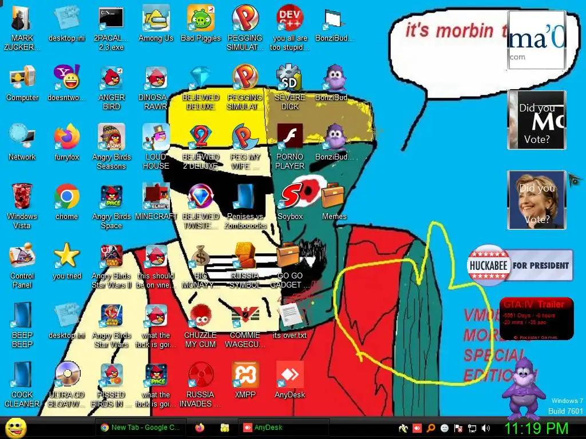Launch the 'chome' Chrome shortcut
Viewport: 586px width, 439px height.
(x=66, y=202)
